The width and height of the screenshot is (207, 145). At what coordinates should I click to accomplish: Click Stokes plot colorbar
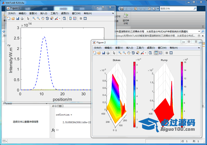pos(134,95)
